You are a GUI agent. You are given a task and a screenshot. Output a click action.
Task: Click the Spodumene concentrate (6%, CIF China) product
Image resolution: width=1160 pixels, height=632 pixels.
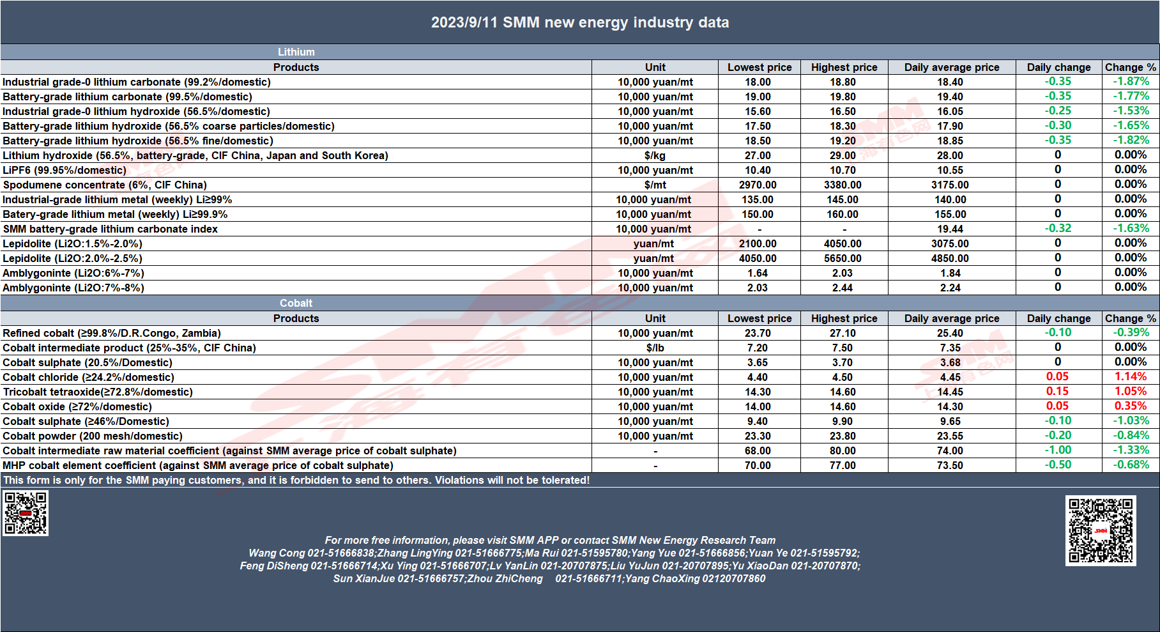(x=105, y=185)
